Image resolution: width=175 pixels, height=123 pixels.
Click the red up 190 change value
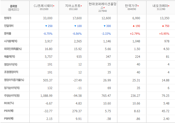[x=136, y=26]
